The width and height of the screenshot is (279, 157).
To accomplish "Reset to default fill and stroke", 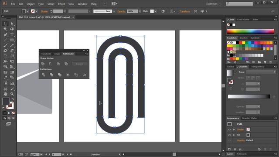I will click(x=3, y=108).
